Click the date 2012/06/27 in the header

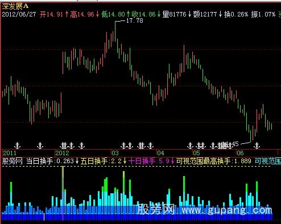[19, 14]
